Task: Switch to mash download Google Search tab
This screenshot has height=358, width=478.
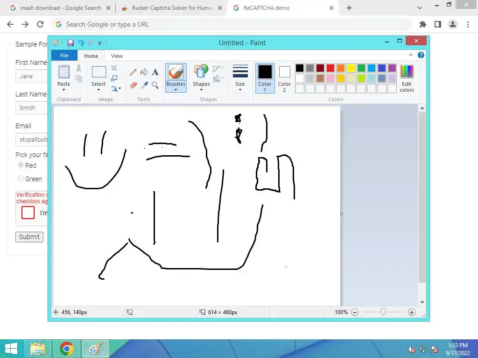Action: coord(60,8)
